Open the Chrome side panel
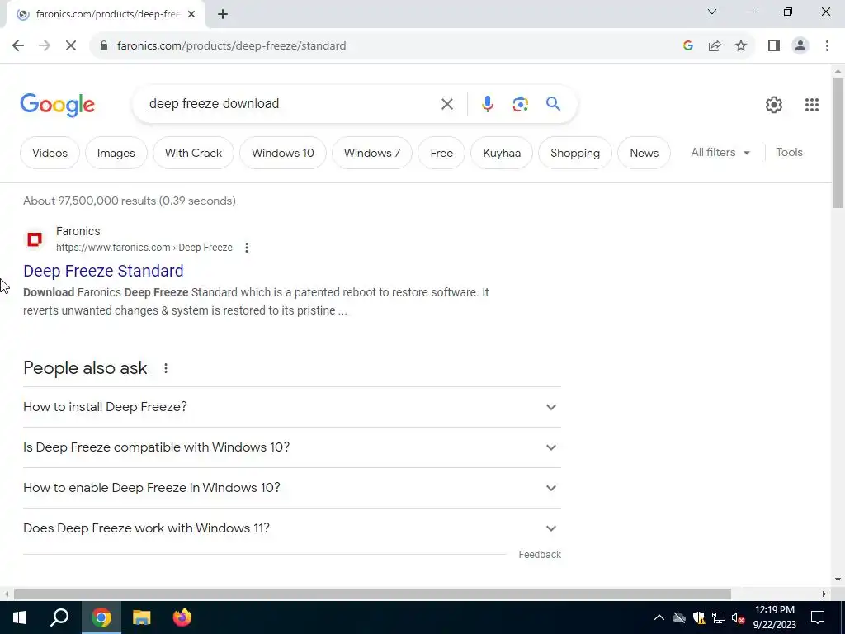This screenshot has height=634, width=845. (774, 46)
